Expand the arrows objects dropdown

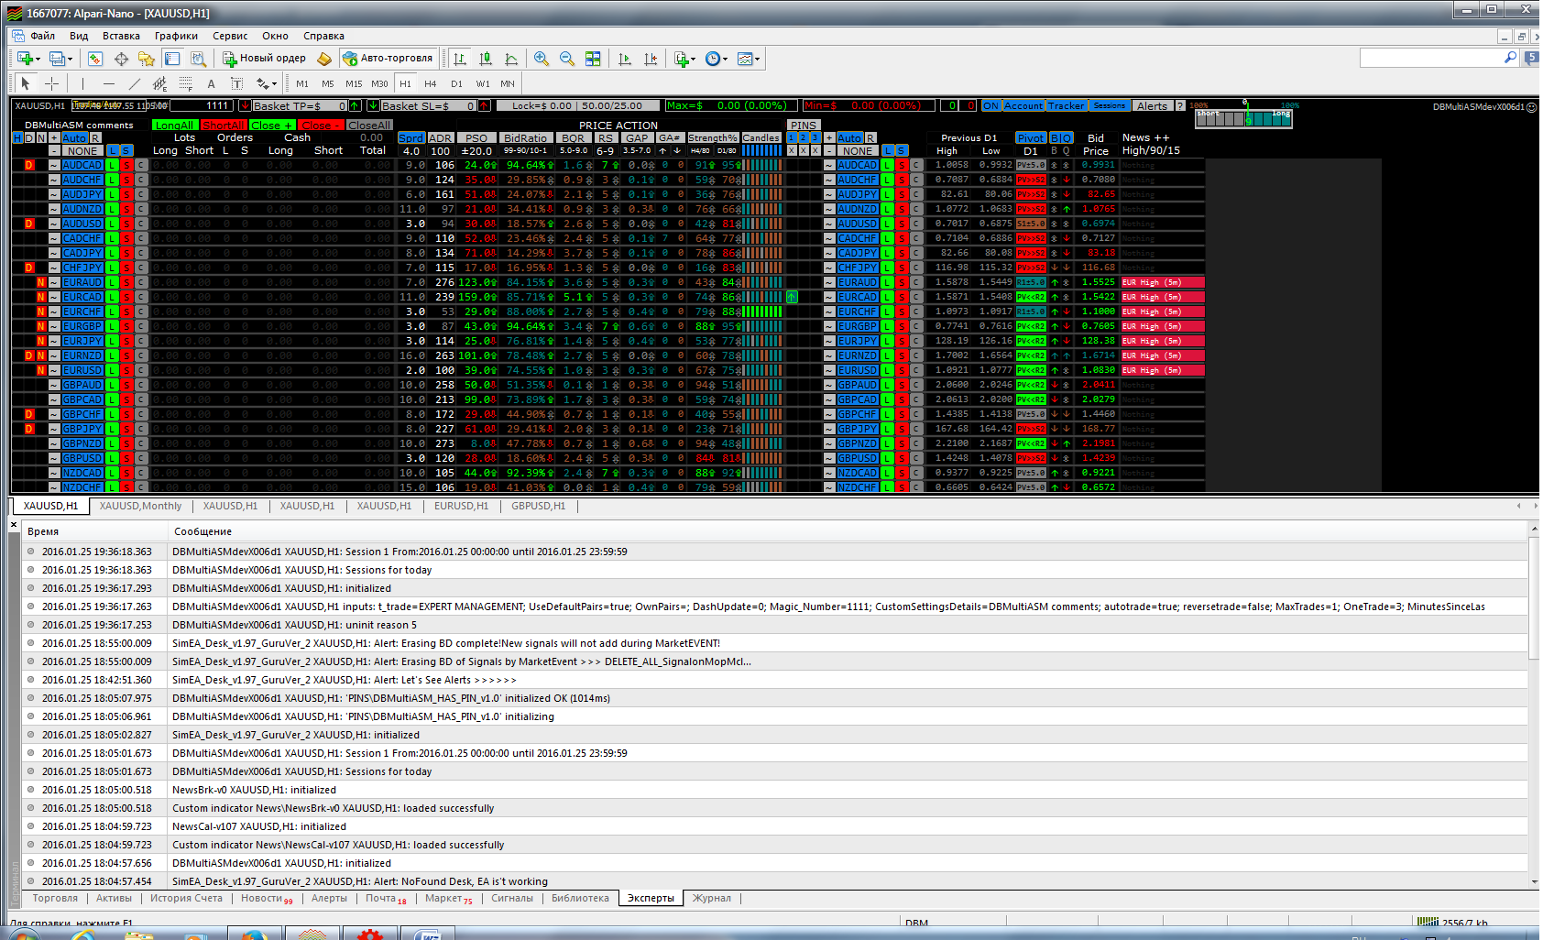[274, 84]
